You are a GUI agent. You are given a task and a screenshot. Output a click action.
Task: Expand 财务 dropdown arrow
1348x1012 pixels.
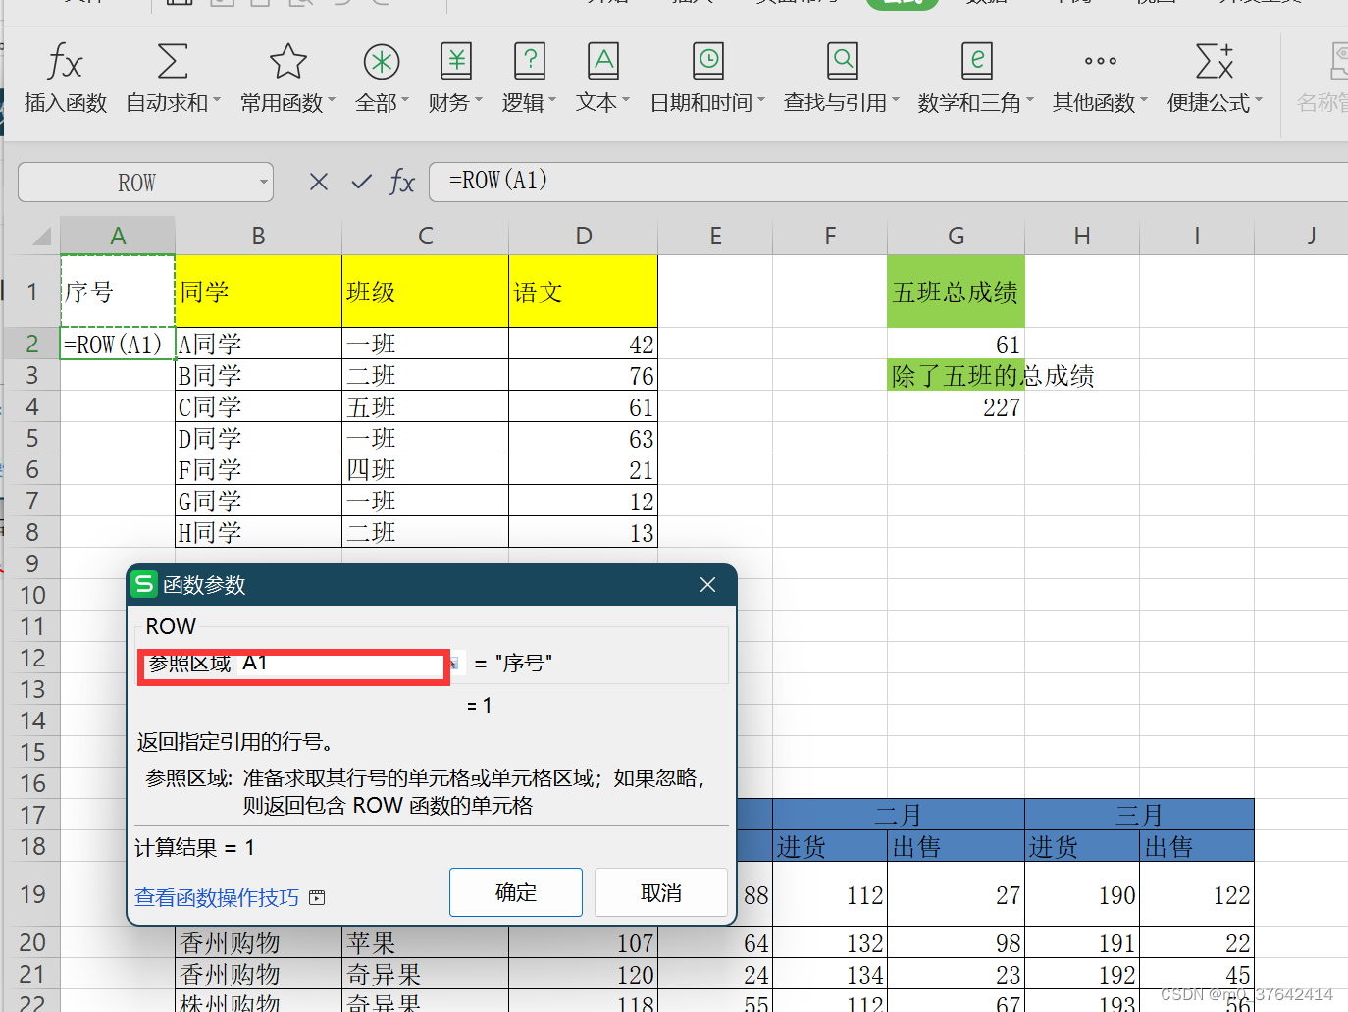[479, 101]
